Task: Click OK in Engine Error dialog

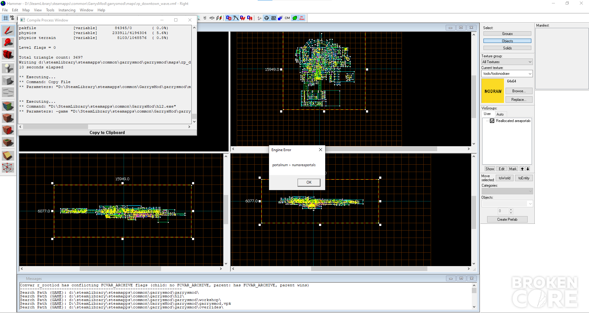Action: point(309,182)
